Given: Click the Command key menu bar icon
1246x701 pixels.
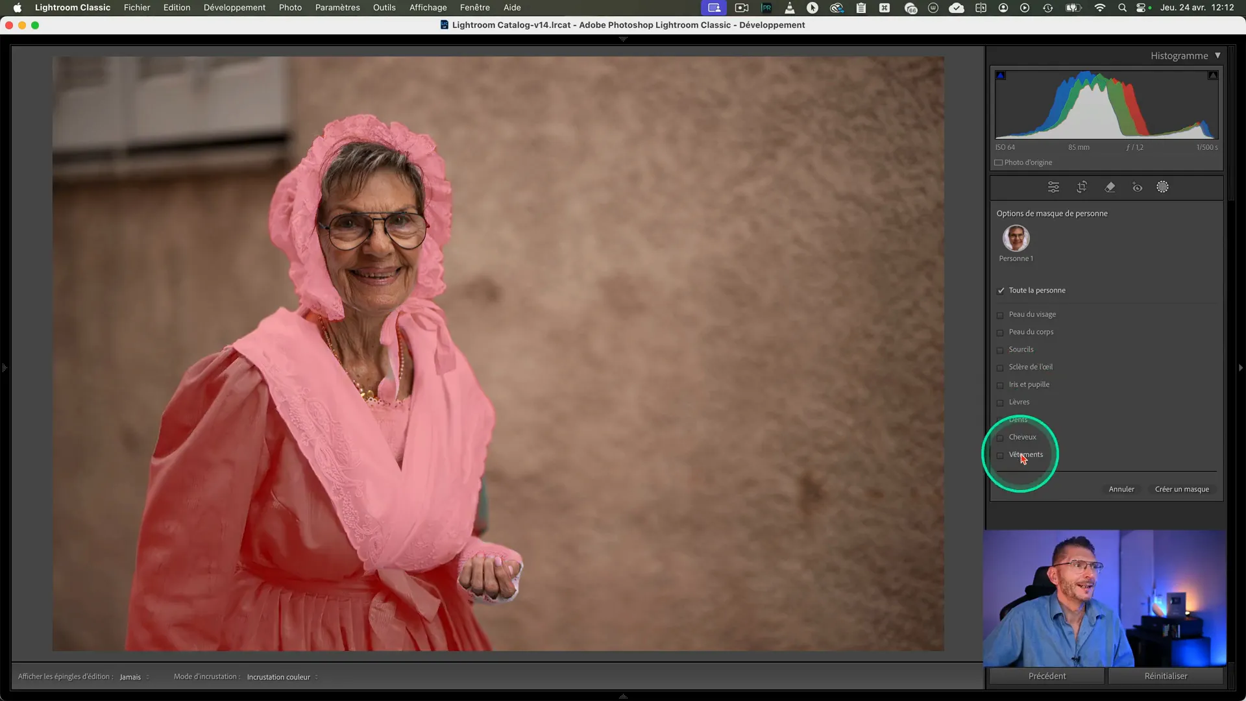Looking at the screenshot, I should click(x=885, y=8).
